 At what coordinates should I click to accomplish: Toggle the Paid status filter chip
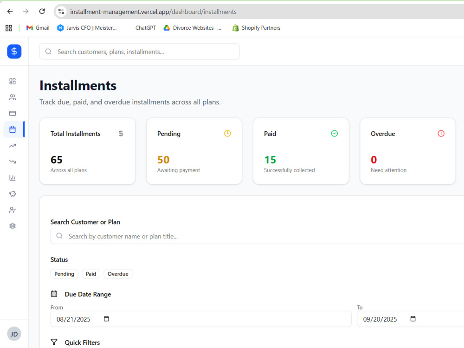(x=91, y=274)
